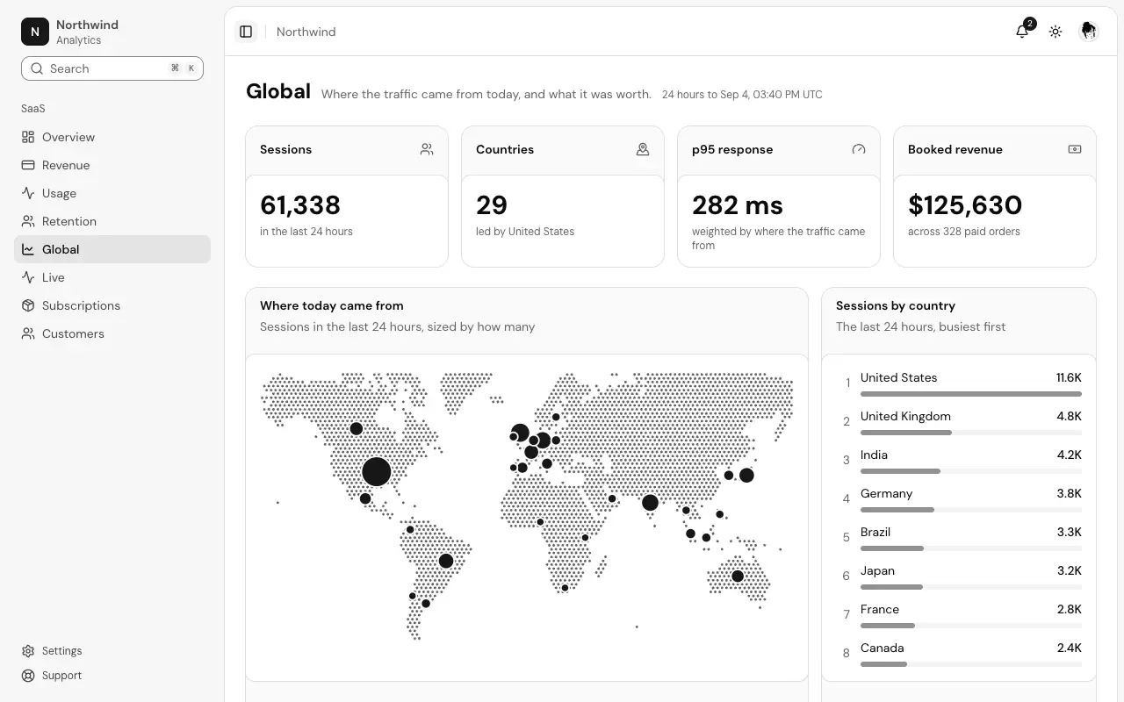
Task: Click the Overview grid icon
Action: click(28, 137)
